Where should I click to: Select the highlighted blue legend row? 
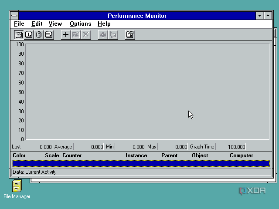tap(141, 164)
